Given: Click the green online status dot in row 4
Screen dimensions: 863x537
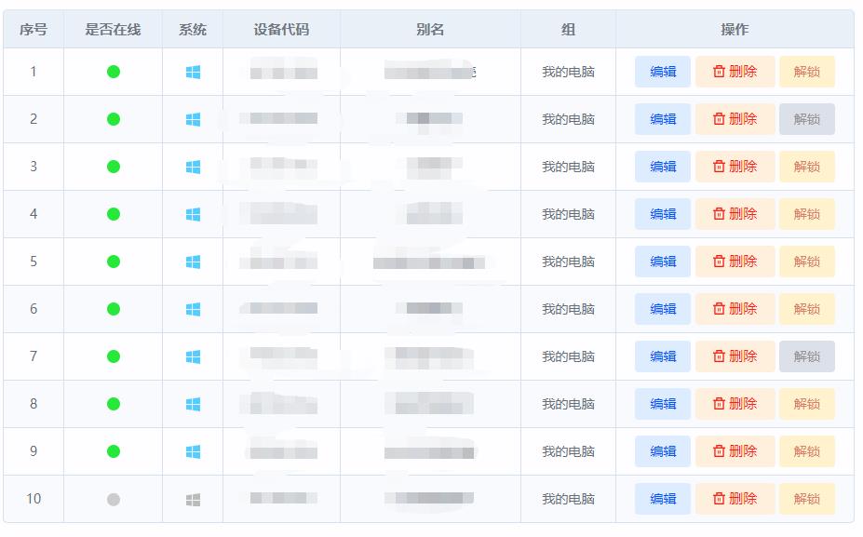Looking at the screenshot, I should [x=114, y=215].
